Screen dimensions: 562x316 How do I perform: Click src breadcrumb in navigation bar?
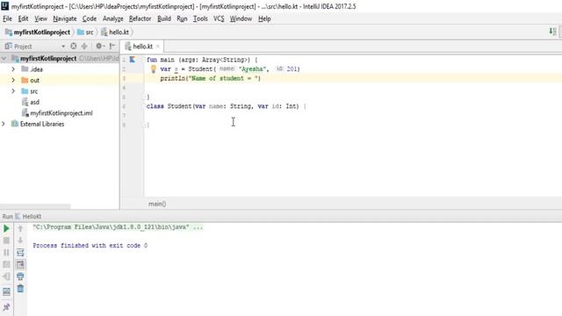pos(85,32)
